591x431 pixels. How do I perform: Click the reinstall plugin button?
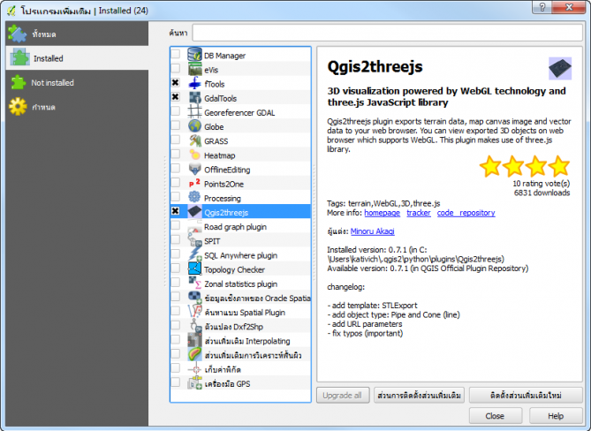point(526,395)
